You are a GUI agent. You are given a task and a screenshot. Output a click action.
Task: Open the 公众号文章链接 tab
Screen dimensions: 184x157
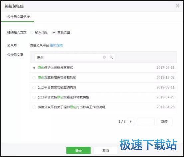point(18,17)
